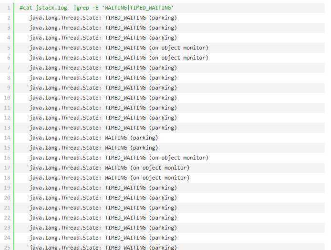The image size is (331, 250).
Task: Click the thread state text on line 4
Action: [103, 38]
